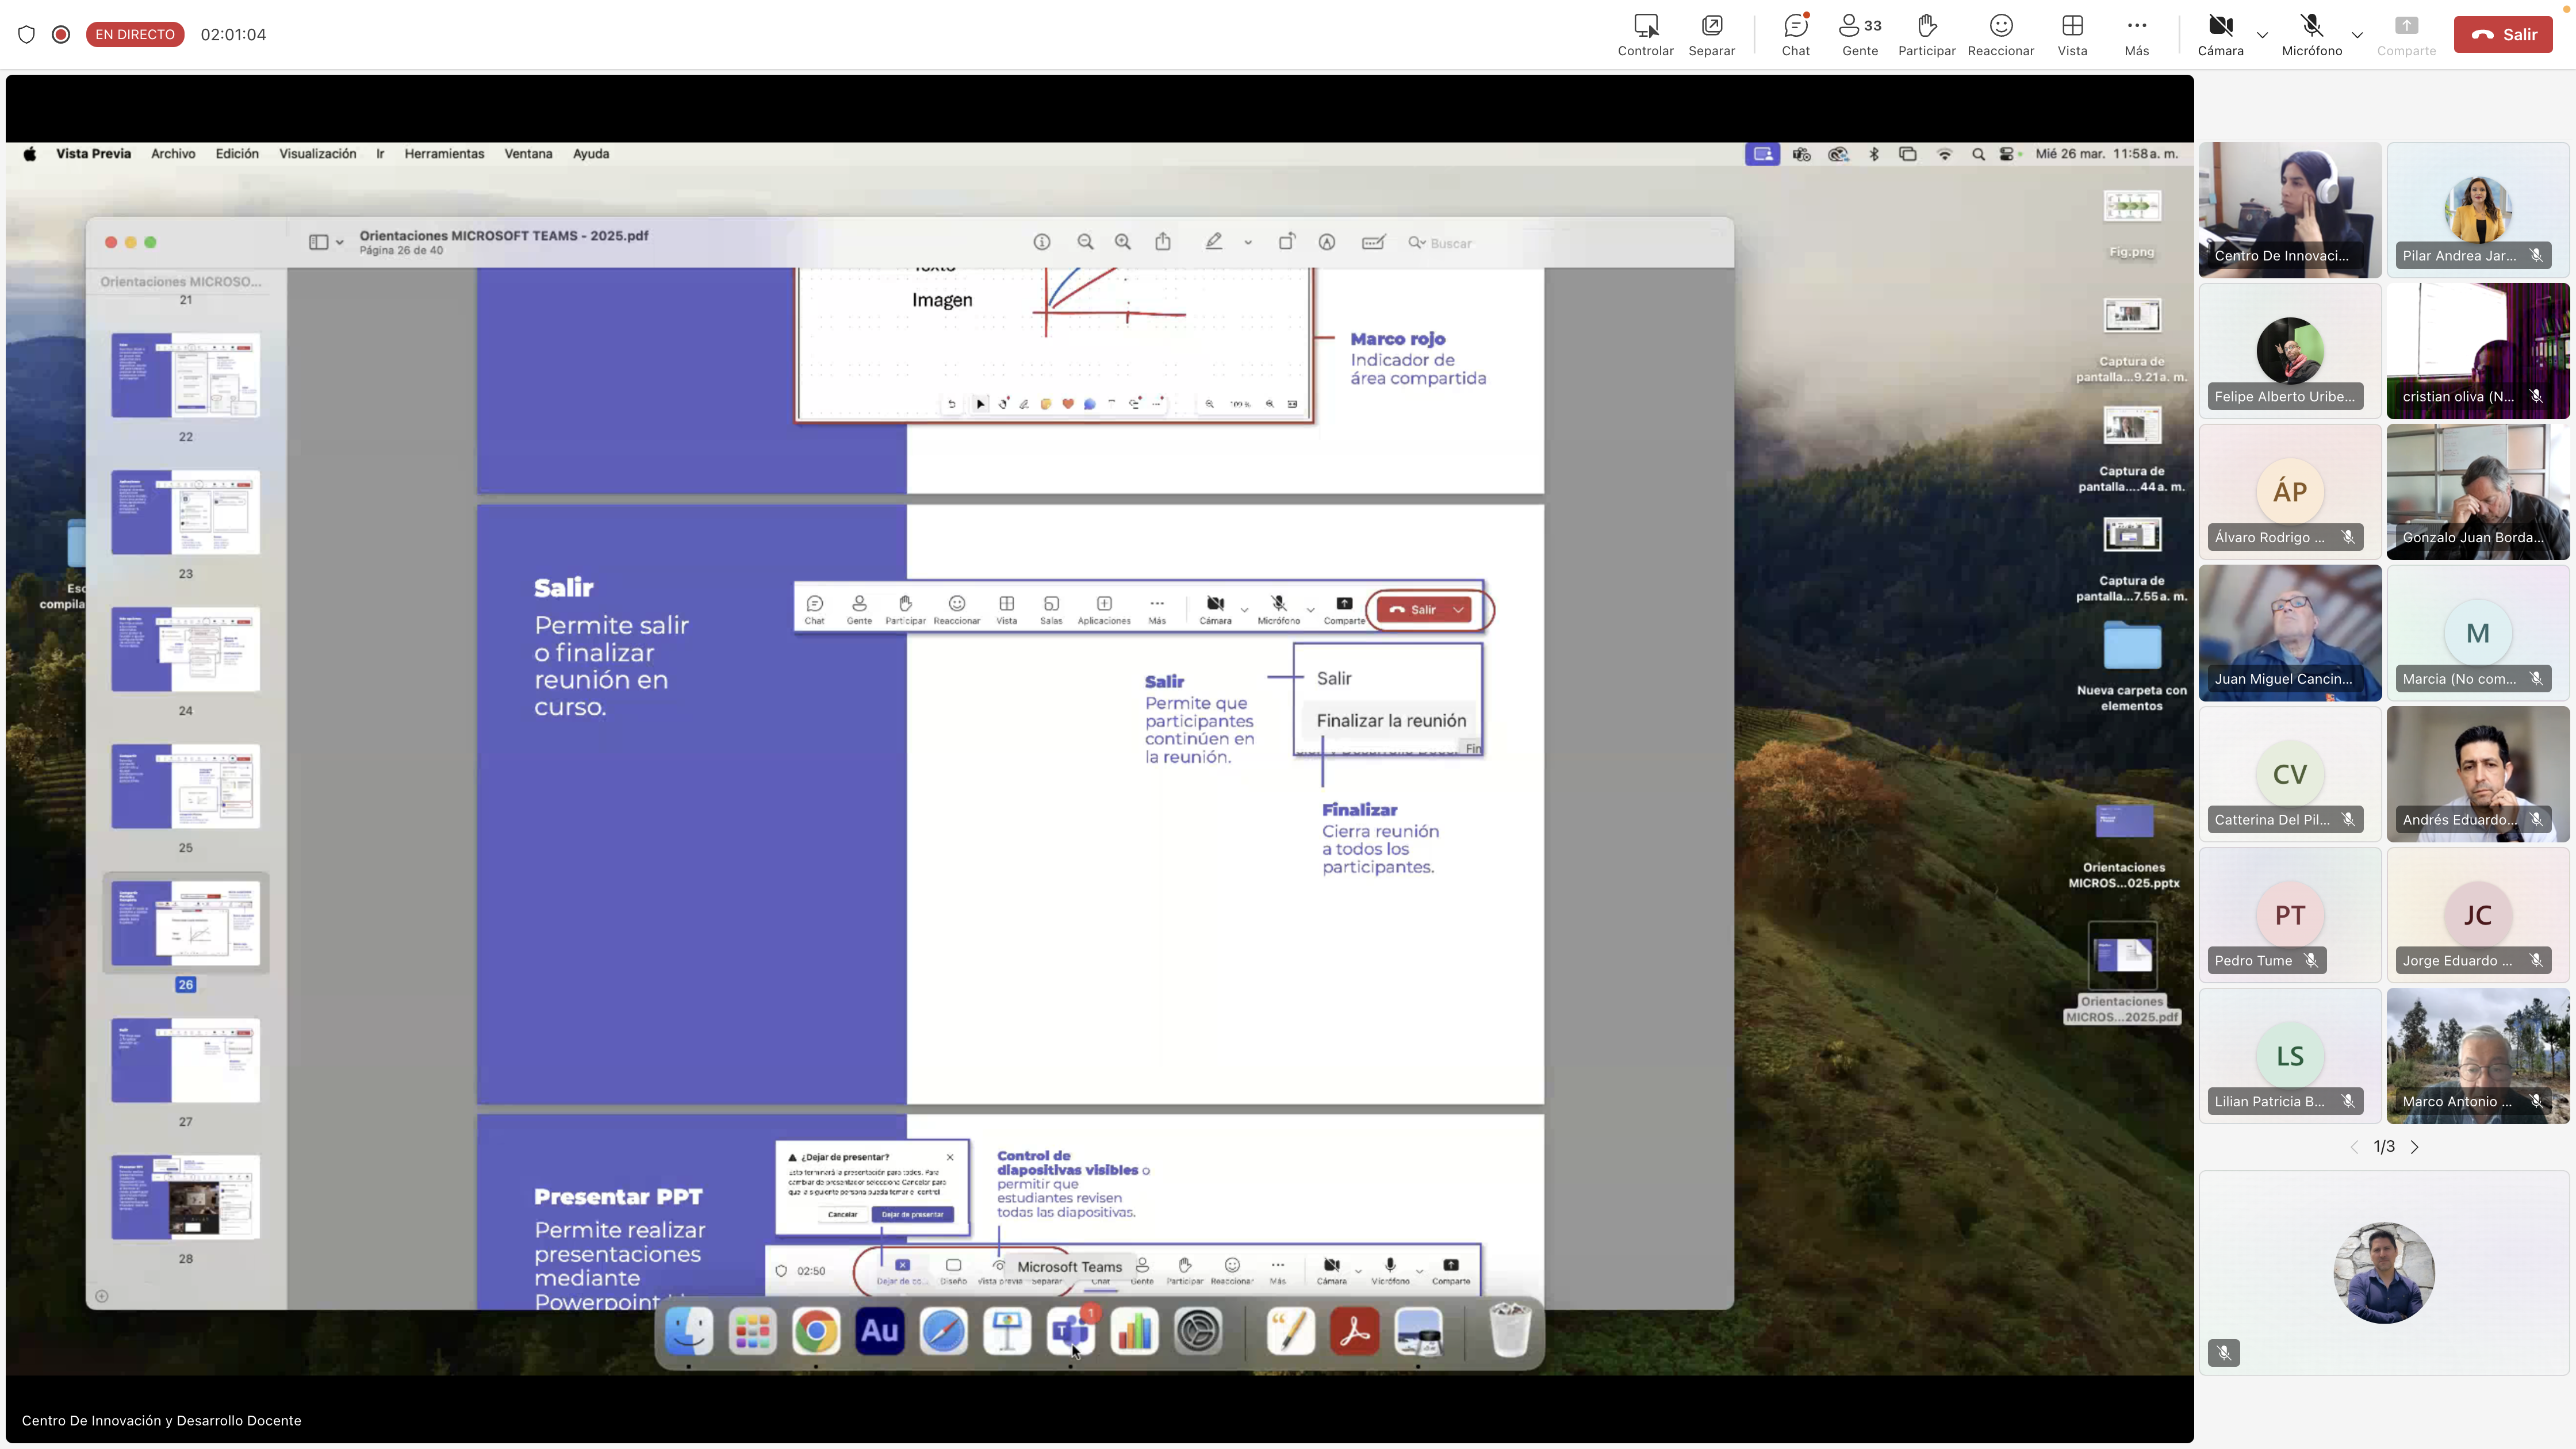Open the Herramientas menu
Screen dimensions: 2576x1449
[x=444, y=154]
